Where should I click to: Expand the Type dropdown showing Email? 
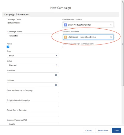(x=33, y=55)
